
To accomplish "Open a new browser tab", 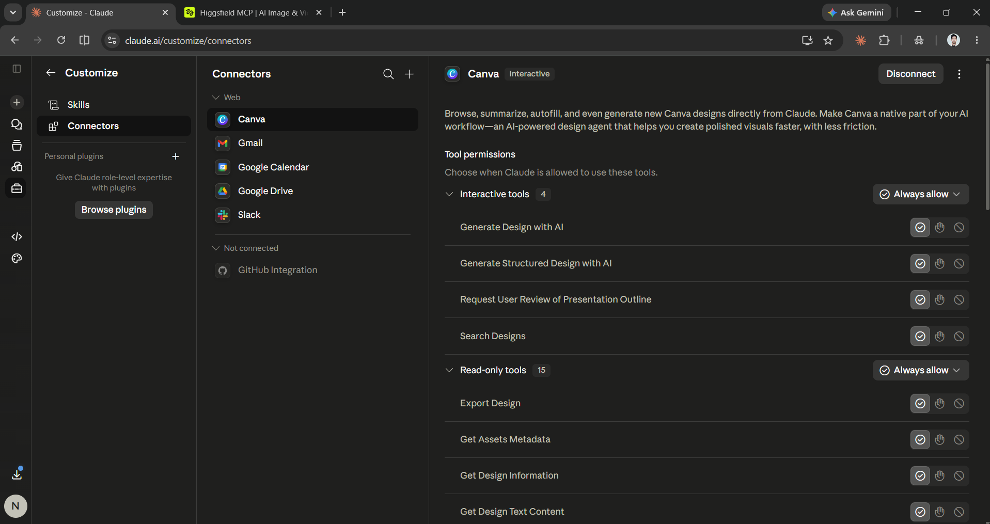I will pyautogui.click(x=342, y=12).
